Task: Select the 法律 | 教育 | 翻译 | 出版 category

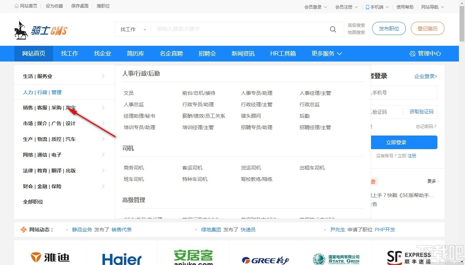Action: [49, 171]
